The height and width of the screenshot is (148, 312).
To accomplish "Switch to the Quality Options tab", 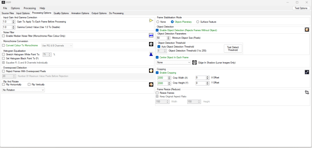I will click(61, 13).
